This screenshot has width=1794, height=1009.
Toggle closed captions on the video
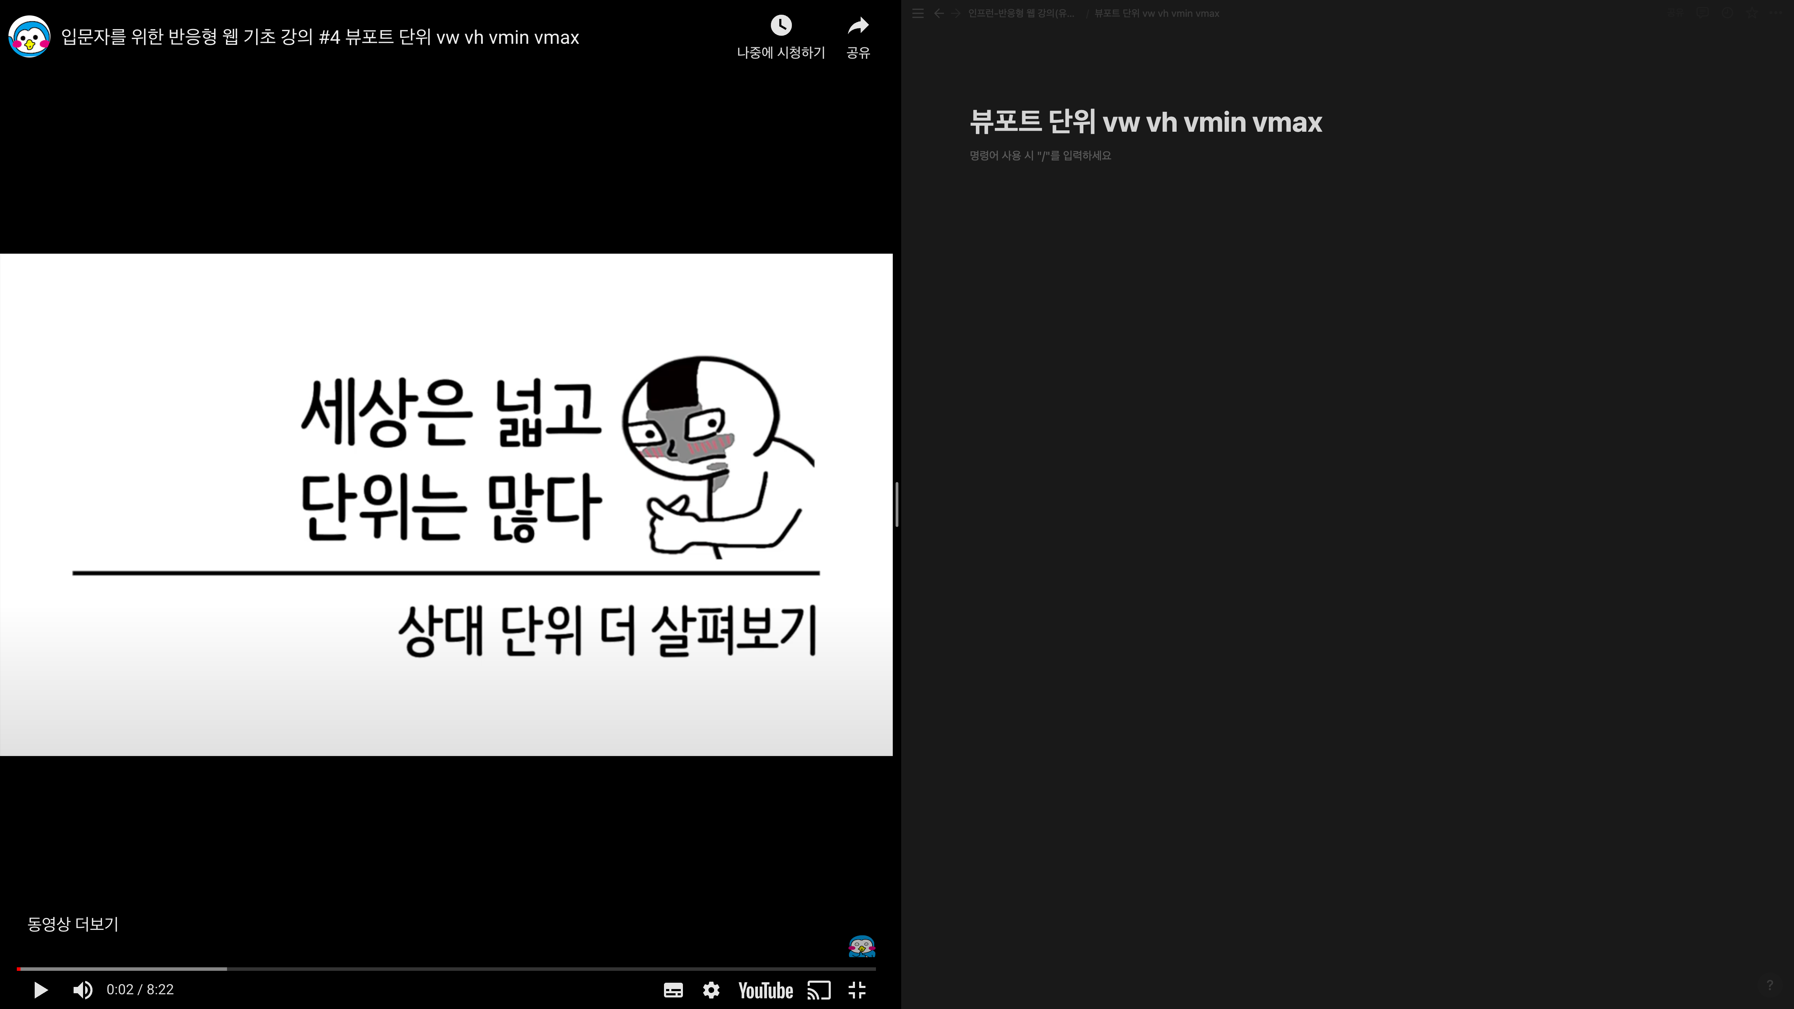coord(673,989)
